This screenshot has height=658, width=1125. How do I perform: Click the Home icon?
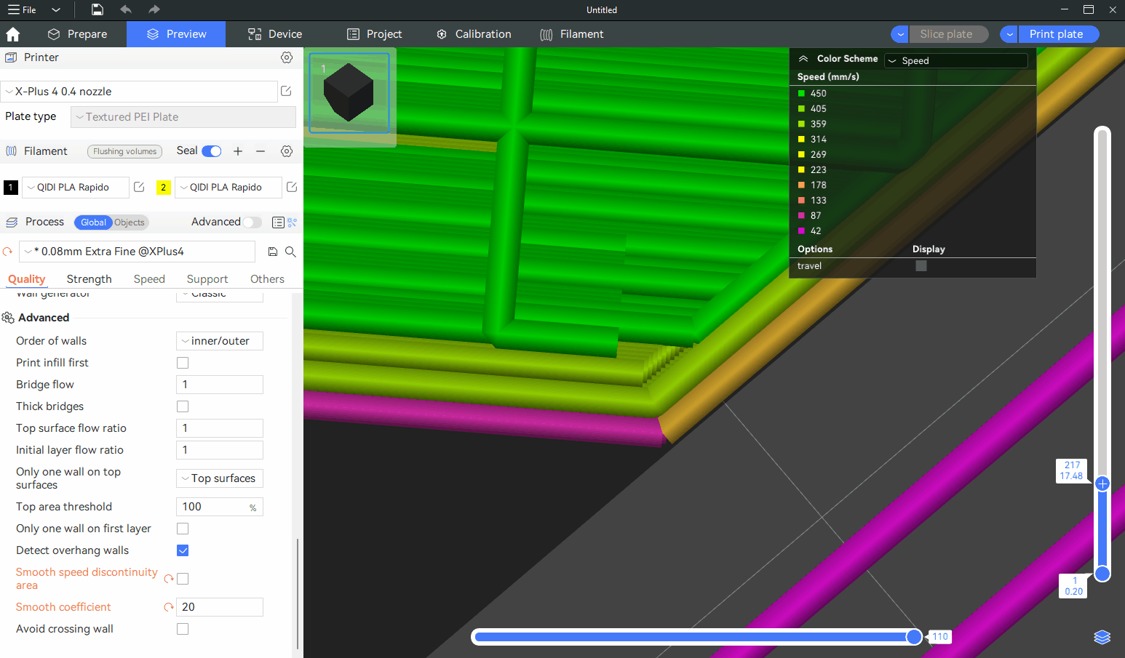click(12, 34)
